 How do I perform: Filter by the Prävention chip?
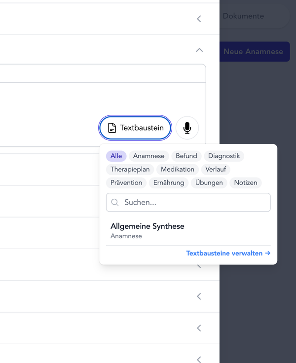click(126, 182)
